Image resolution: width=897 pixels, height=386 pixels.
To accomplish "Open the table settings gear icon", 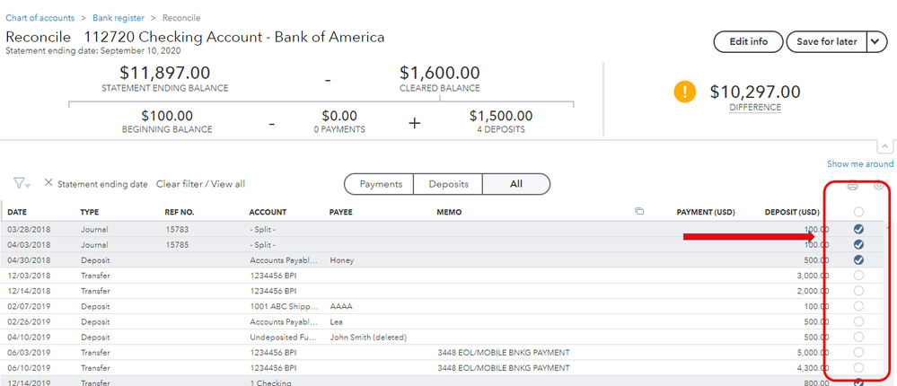I will [878, 187].
